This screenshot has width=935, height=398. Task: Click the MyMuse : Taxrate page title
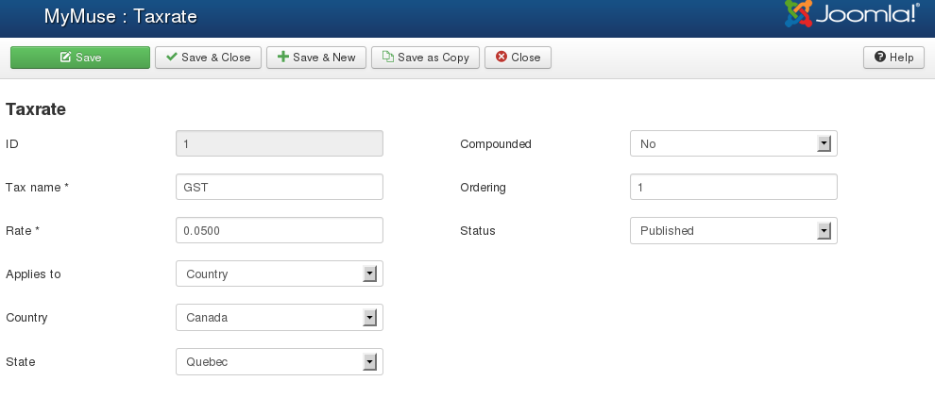pos(121,16)
